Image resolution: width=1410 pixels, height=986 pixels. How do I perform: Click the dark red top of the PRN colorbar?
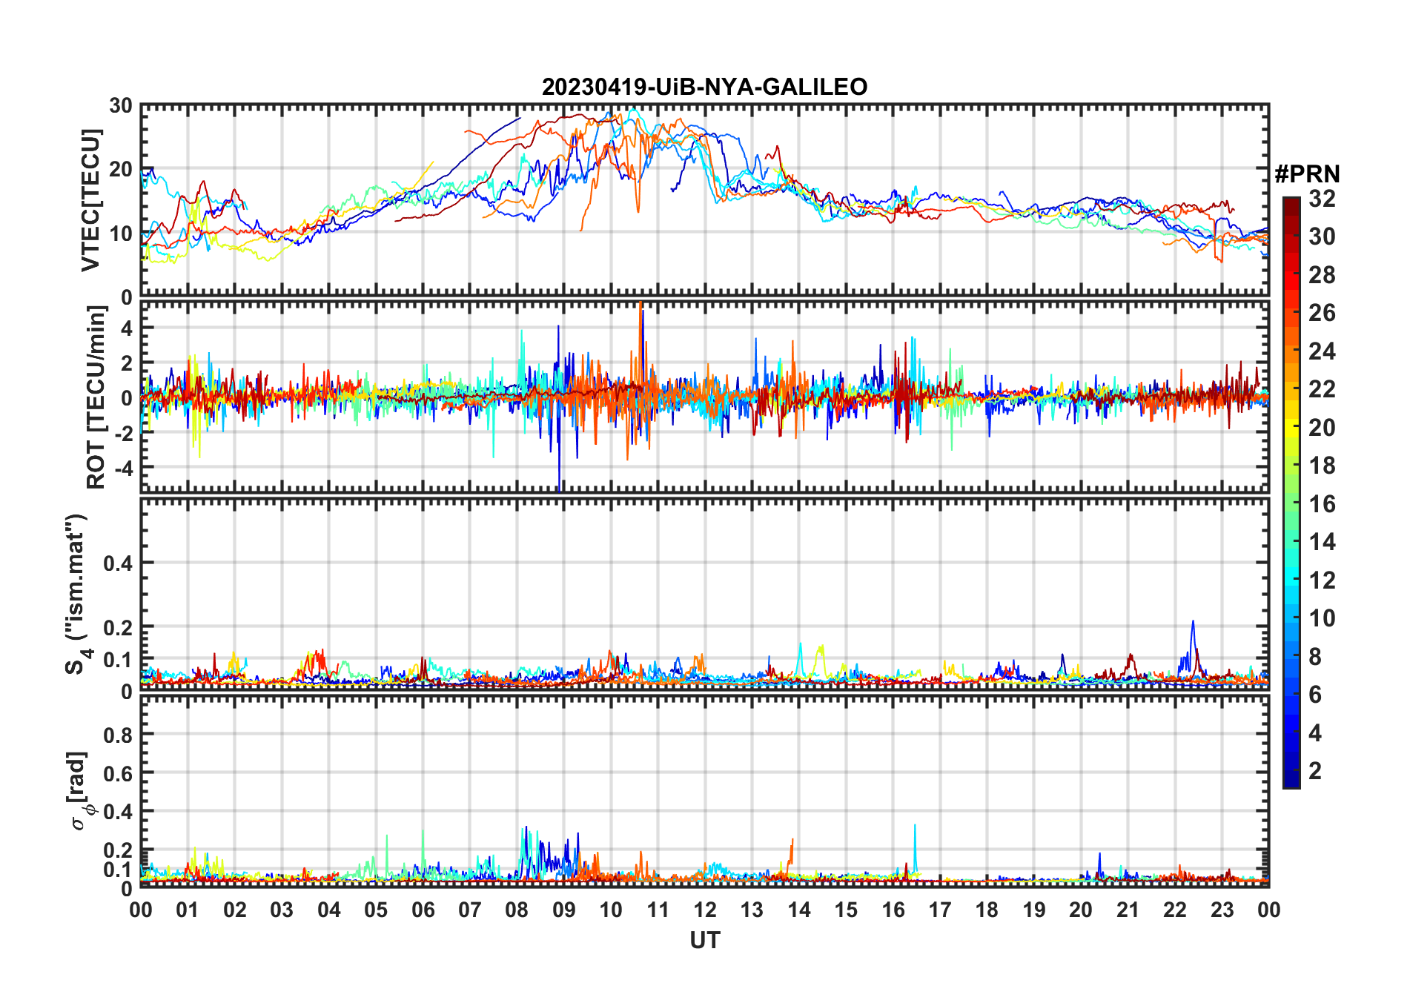pos(1291,205)
